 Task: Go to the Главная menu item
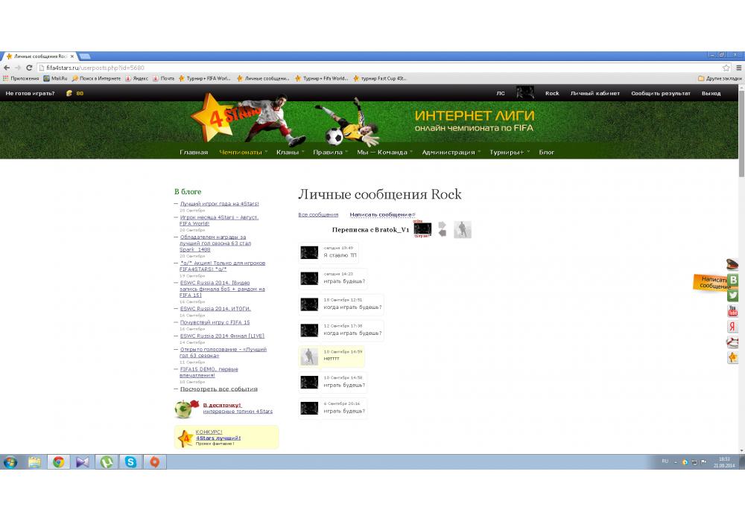click(x=194, y=153)
